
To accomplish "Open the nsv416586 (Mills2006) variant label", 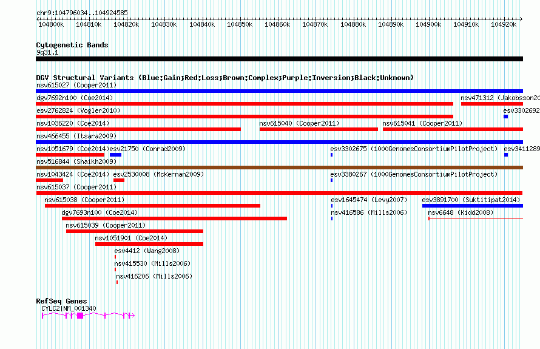I will click(x=369, y=212).
